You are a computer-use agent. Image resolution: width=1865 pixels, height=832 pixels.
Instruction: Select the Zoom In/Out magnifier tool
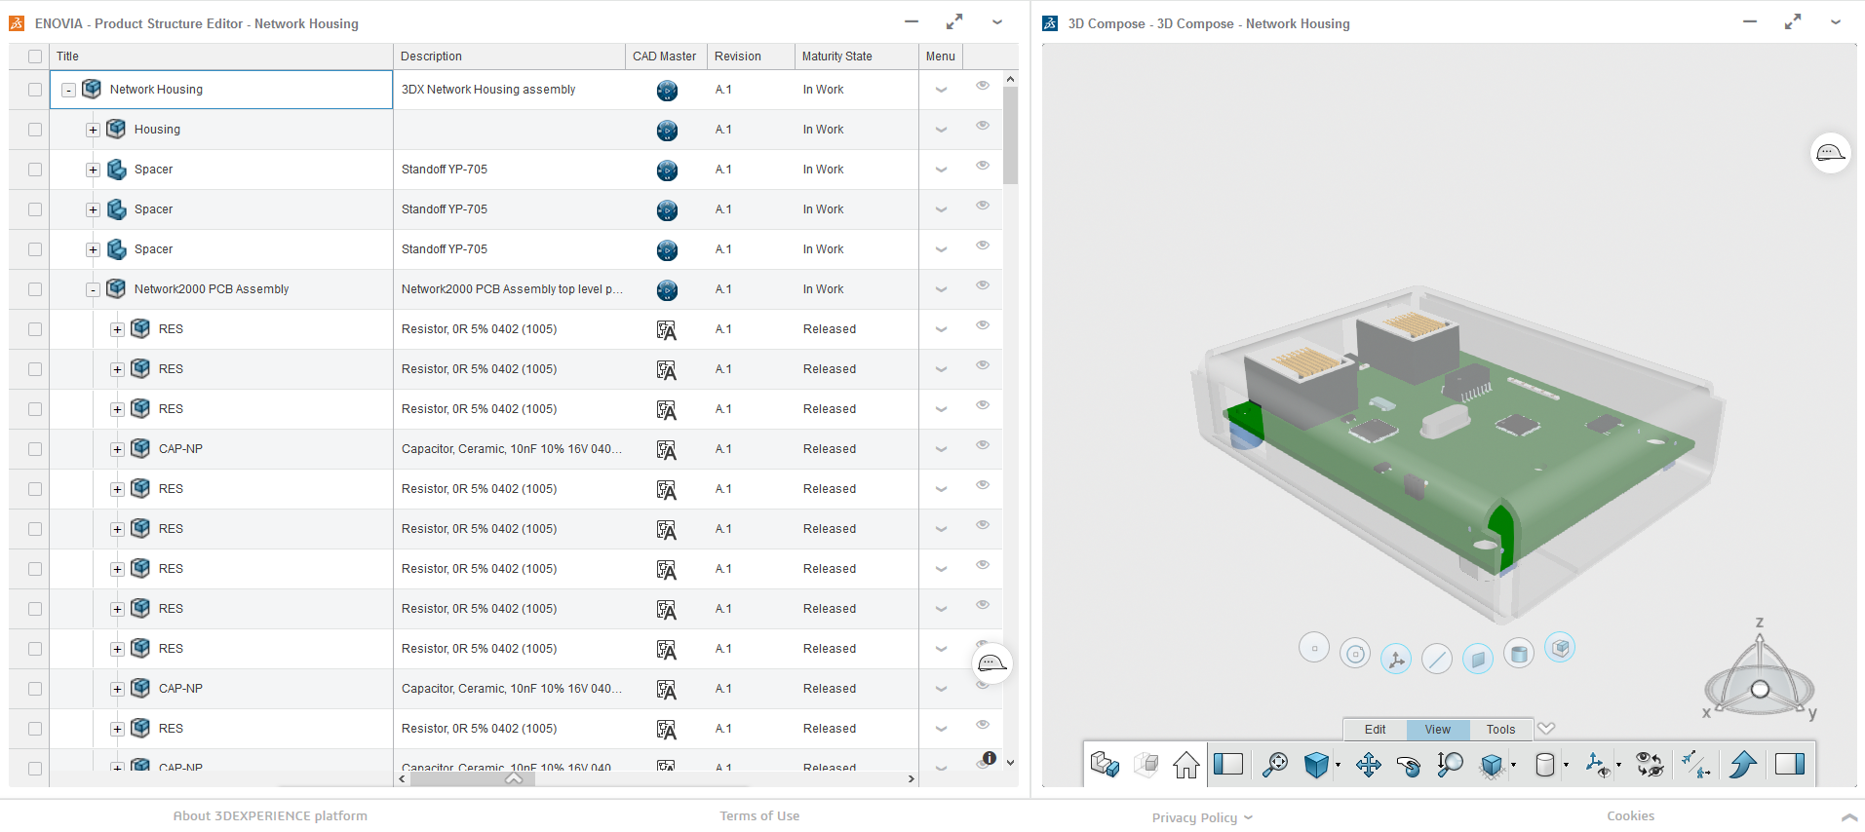pyautogui.click(x=1450, y=765)
